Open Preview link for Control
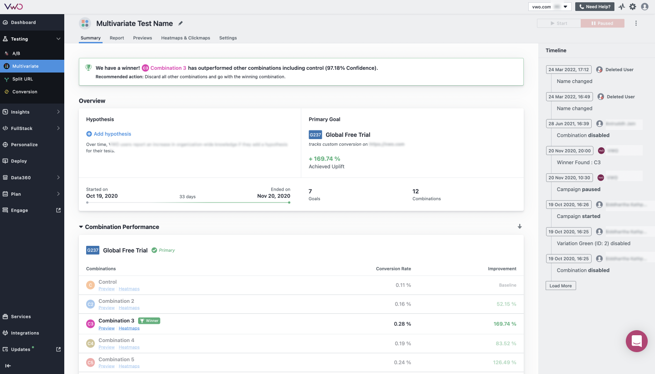This screenshot has height=374, width=655. pos(107,289)
